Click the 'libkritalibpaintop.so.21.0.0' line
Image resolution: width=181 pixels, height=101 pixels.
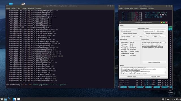(29, 27)
